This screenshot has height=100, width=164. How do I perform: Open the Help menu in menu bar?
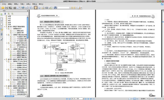41,4
